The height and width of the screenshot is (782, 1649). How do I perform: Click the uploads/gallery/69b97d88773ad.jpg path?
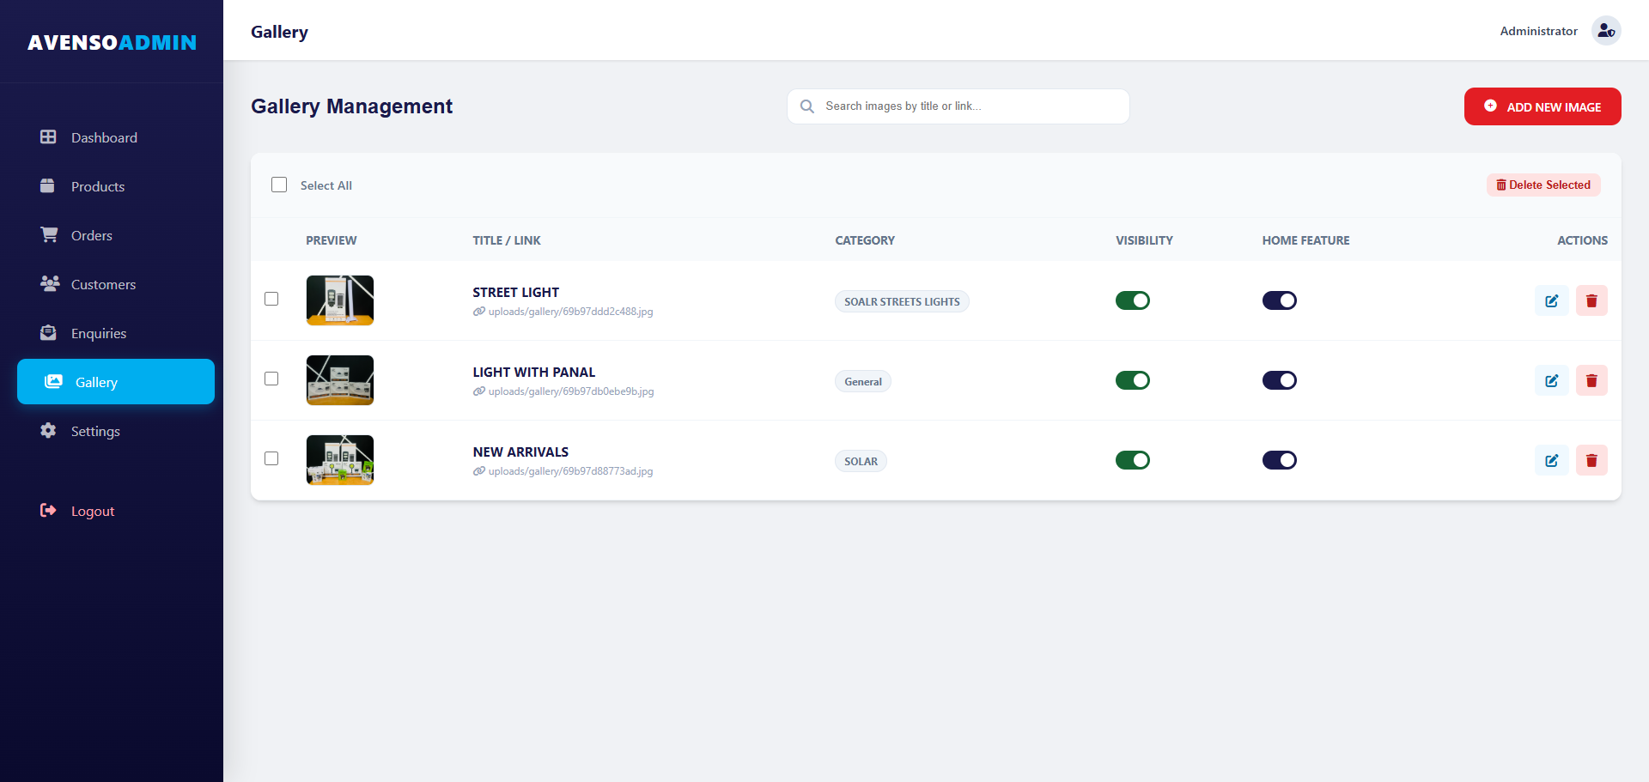point(570,471)
